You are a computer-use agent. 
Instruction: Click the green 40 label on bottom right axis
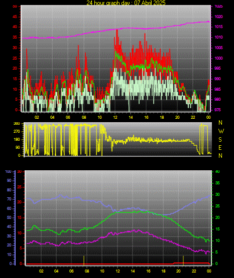tap(217, 171)
